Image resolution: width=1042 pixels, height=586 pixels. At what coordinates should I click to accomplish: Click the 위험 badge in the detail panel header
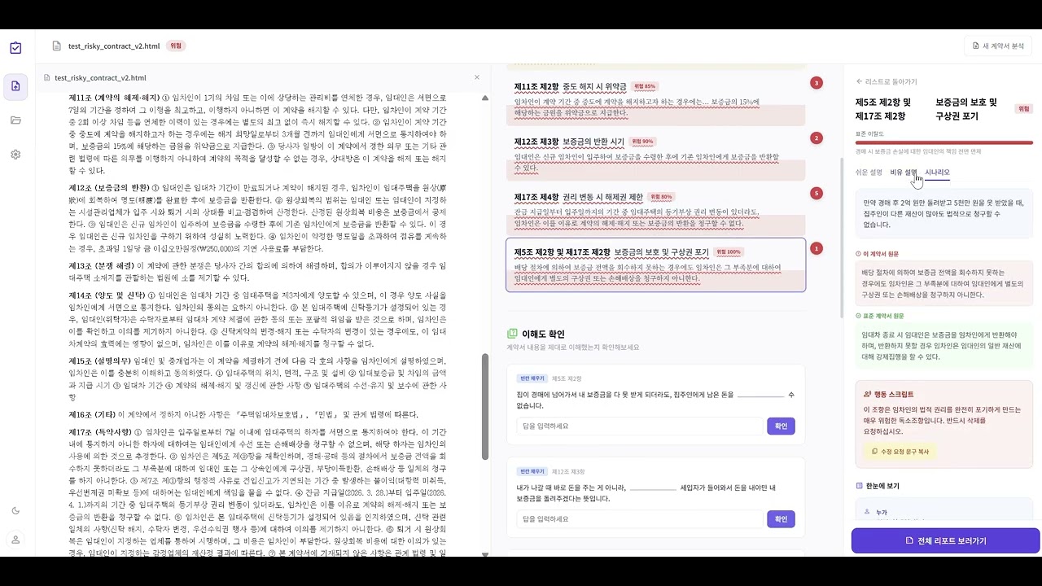coord(1023,109)
